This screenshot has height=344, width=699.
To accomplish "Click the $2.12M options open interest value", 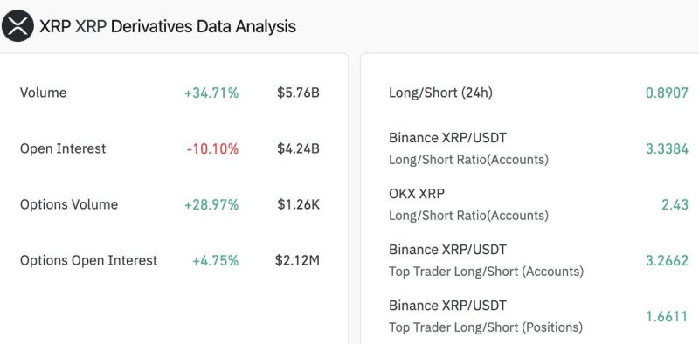I will [x=297, y=260].
